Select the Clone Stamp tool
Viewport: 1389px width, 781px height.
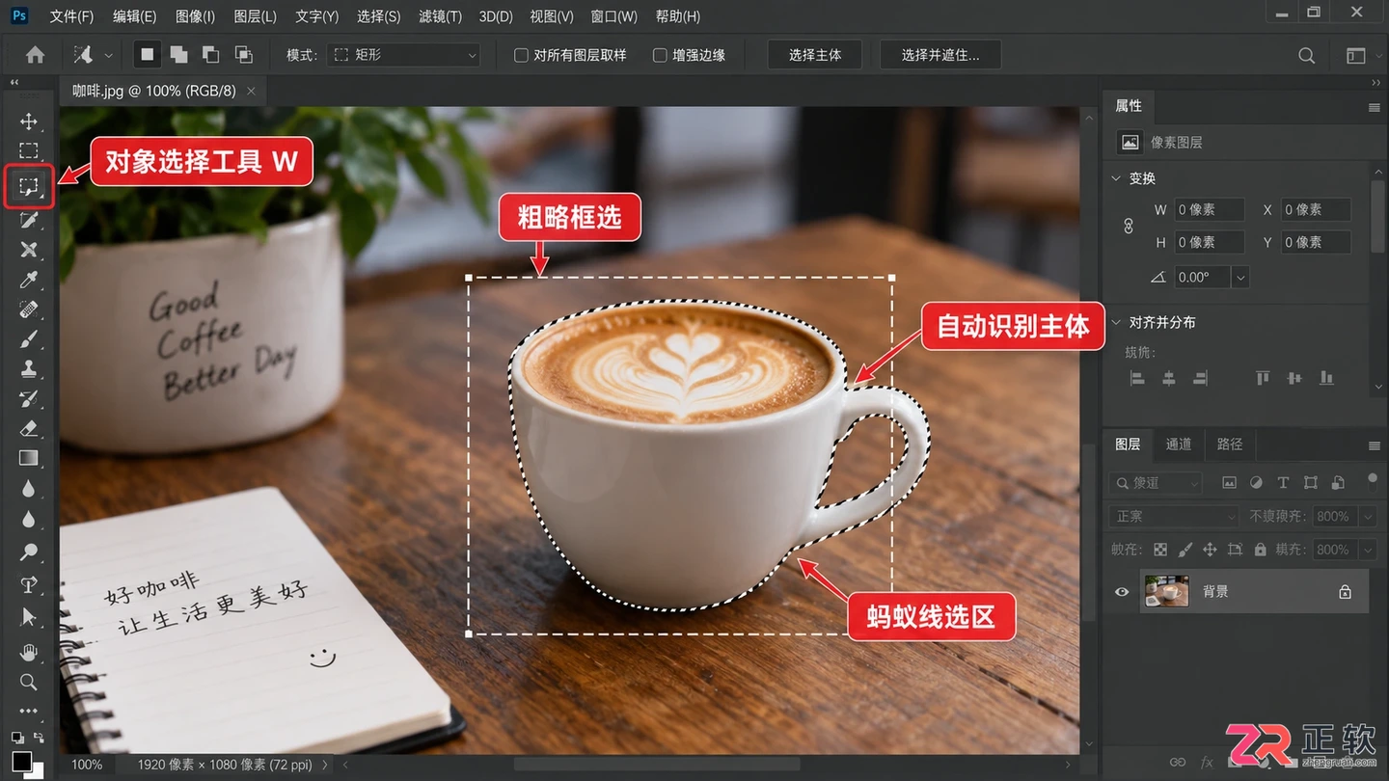point(29,369)
